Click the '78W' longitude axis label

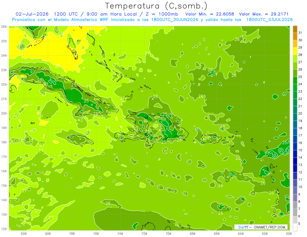click(72, 233)
